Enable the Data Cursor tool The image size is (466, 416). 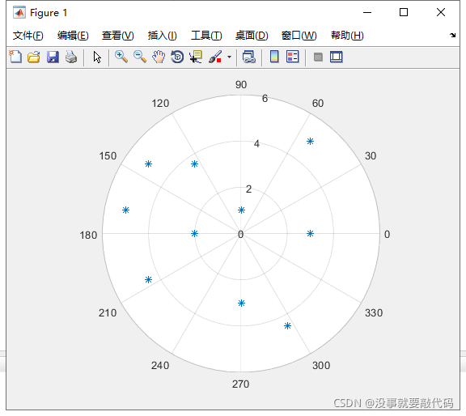(196, 57)
